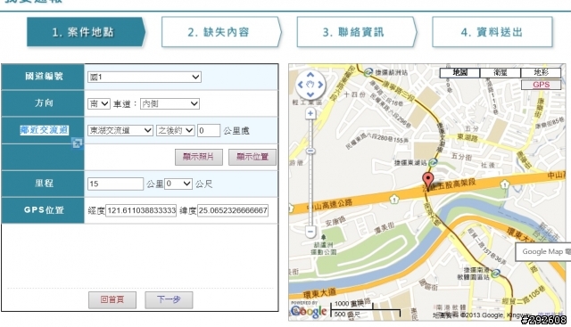The width and height of the screenshot is (571, 327).
Task: Click the 安康路 street label on map
Action: [335, 221]
